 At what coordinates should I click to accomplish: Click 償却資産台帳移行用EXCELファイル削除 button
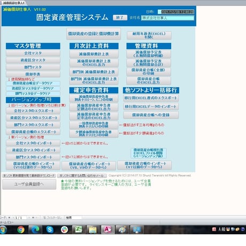(148, 153)
